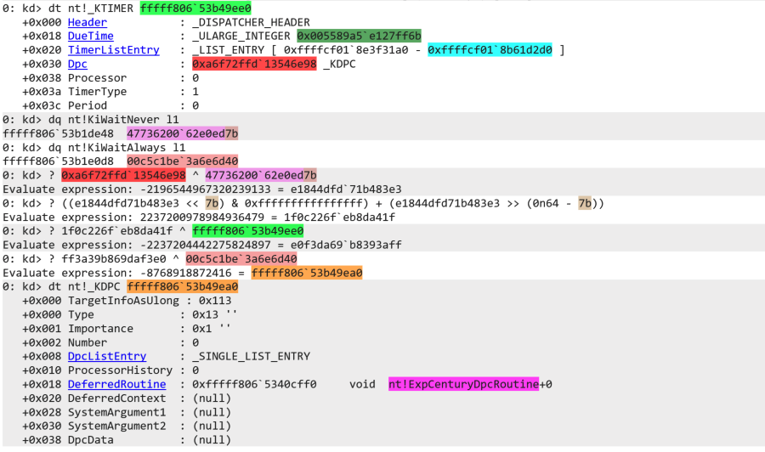Select the Importance field label
The image size is (765, 452).
100,329
